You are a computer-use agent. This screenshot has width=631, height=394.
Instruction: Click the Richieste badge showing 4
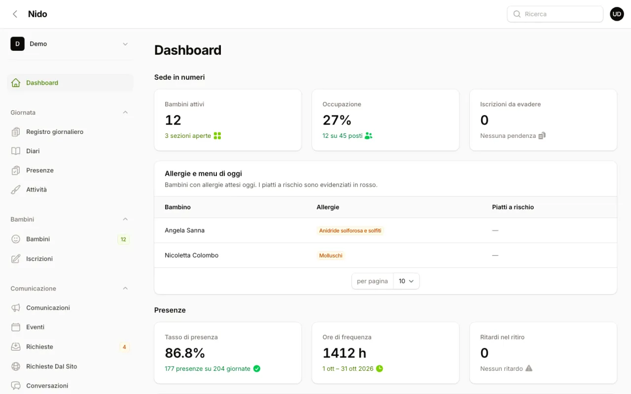tap(124, 347)
